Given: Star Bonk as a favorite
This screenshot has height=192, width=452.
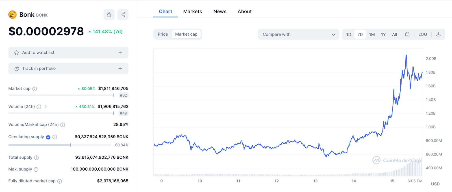Looking at the screenshot, I should coord(109,14).
